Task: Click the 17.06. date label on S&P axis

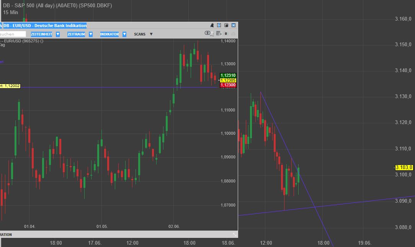Action: (x=95, y=243)
